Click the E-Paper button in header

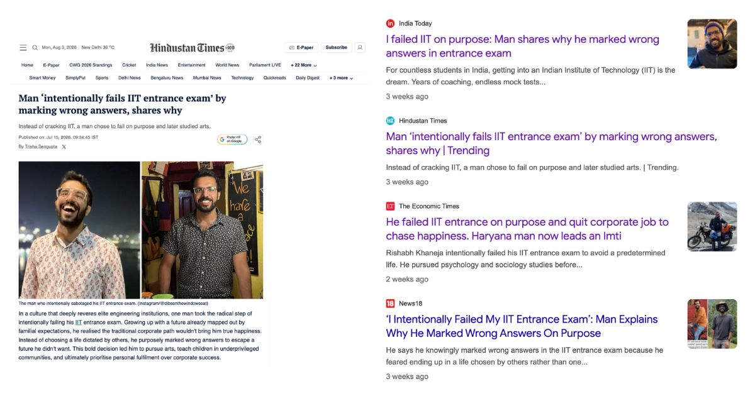point(301,48)
